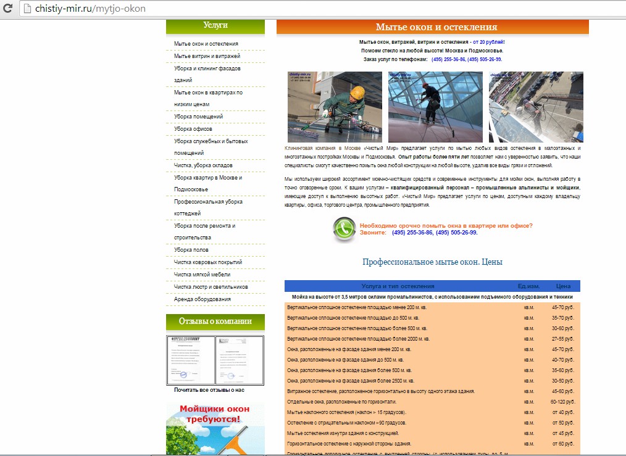Viewport: 626px width, 456px height.
Task: Click 'Профессиональное мытье окон. Цены' heading
Action: tap(432, 262)
